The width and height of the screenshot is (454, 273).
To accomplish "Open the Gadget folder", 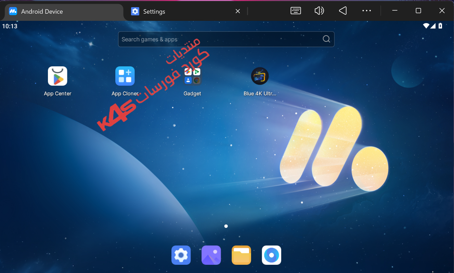I will coord(192,76).
